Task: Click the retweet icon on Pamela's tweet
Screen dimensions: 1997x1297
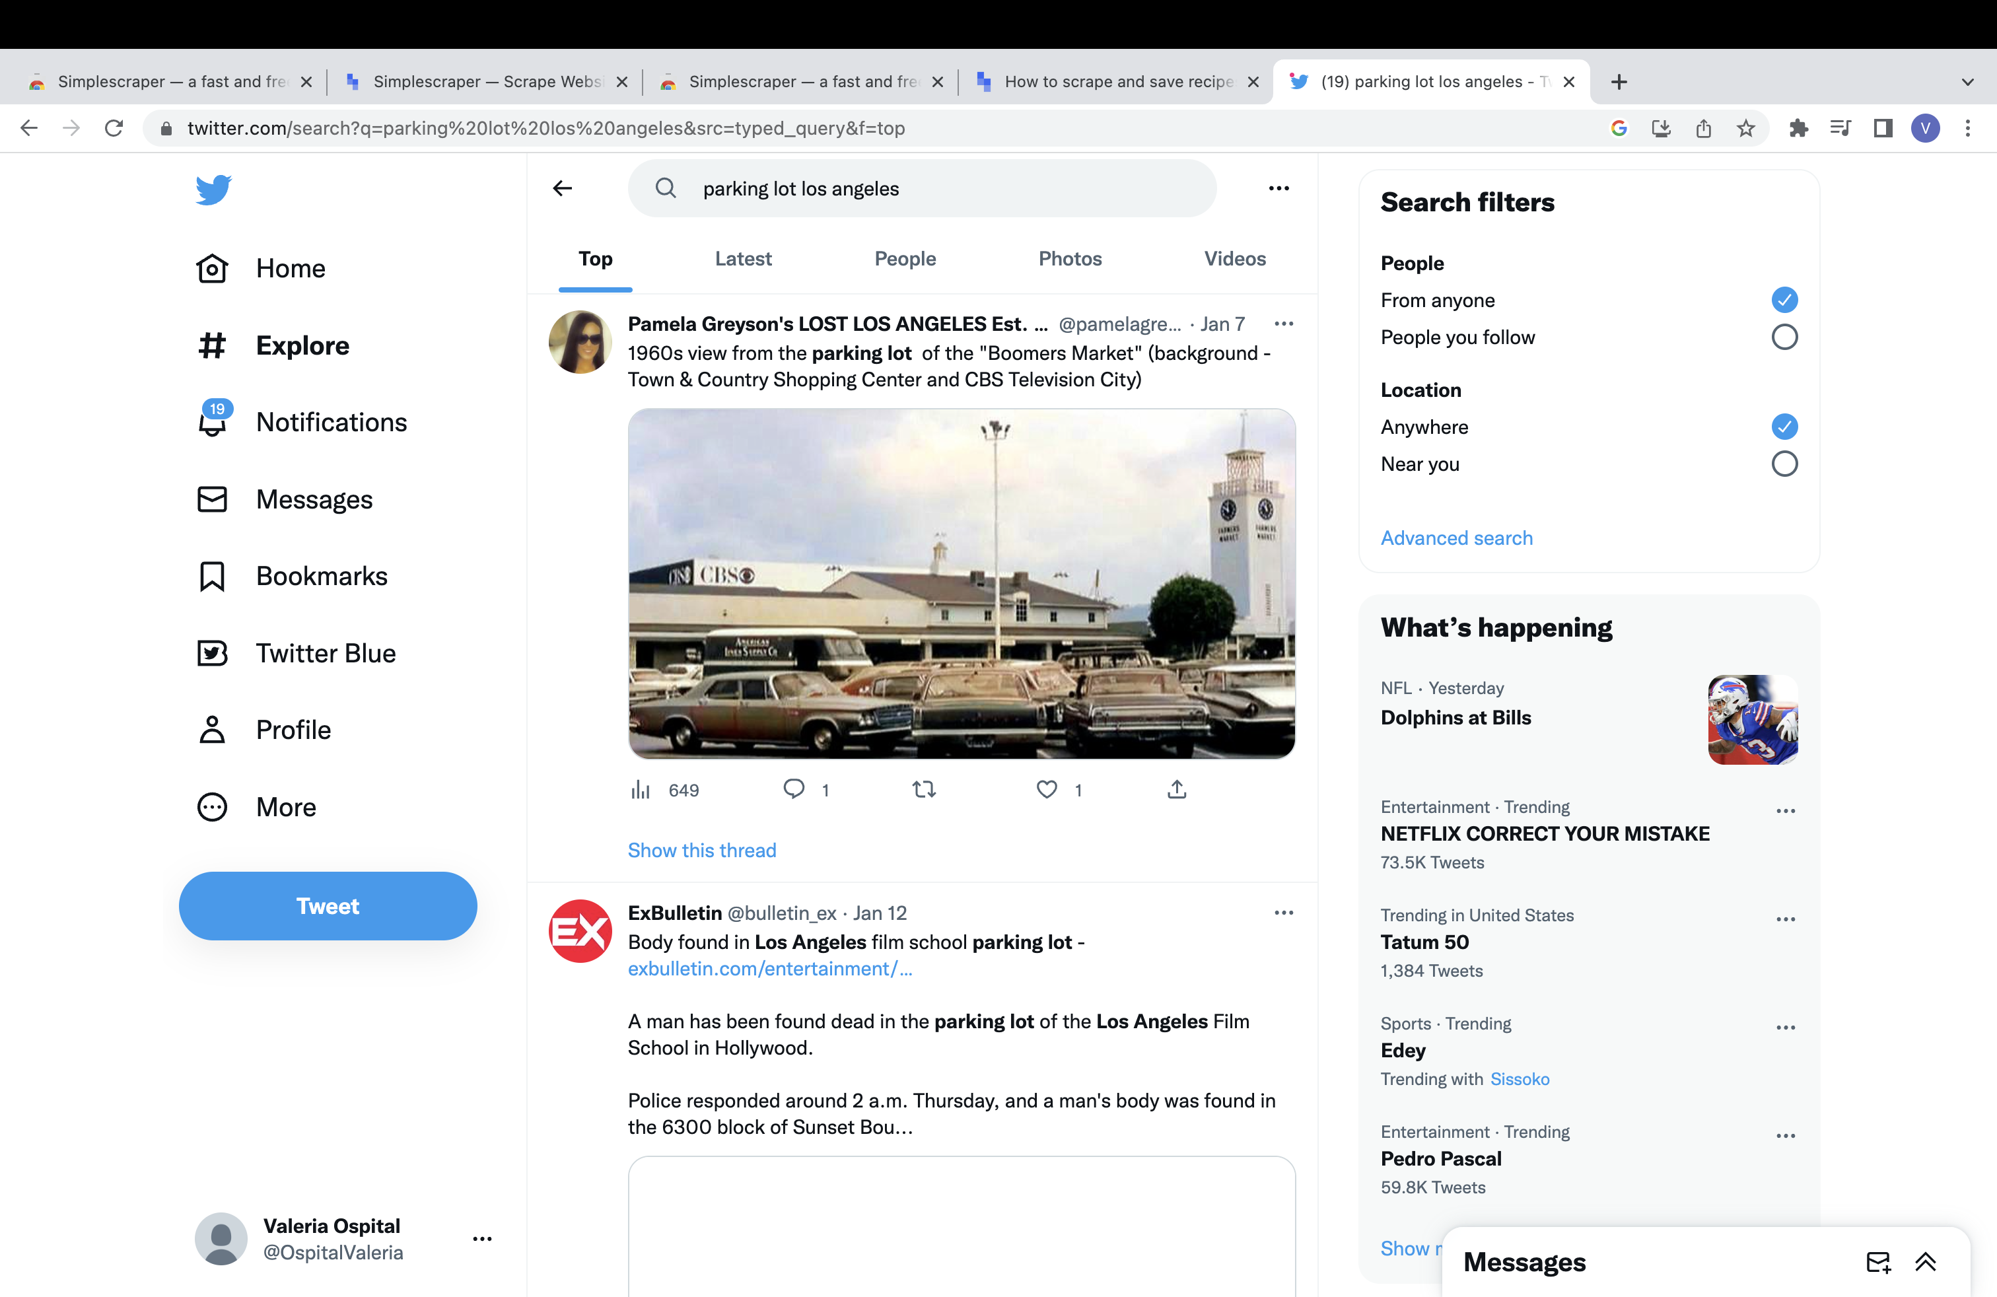Action: [x=924, y=789]
